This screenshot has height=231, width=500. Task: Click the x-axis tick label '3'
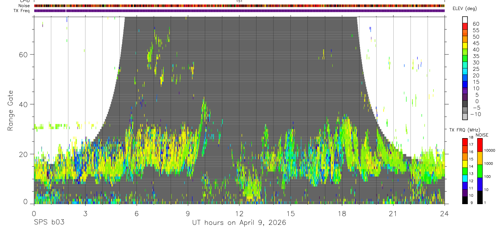click(85, 213)
